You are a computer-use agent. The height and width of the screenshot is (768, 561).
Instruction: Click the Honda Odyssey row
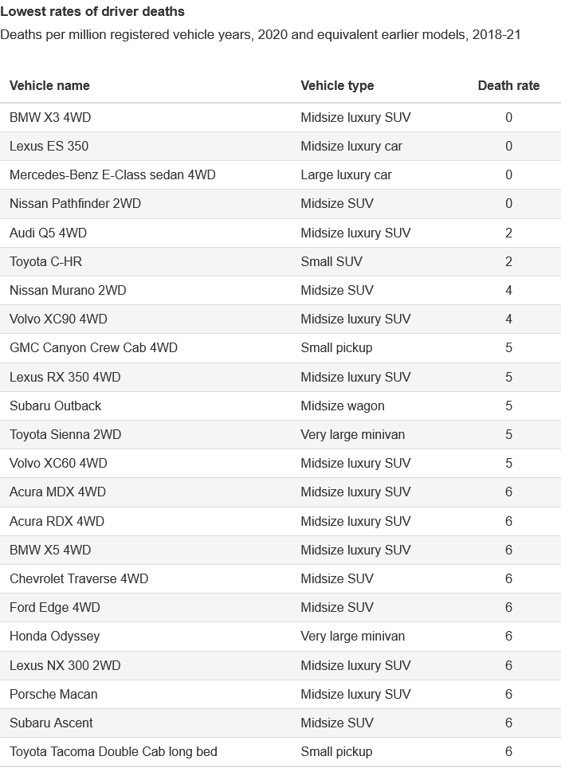54,636
